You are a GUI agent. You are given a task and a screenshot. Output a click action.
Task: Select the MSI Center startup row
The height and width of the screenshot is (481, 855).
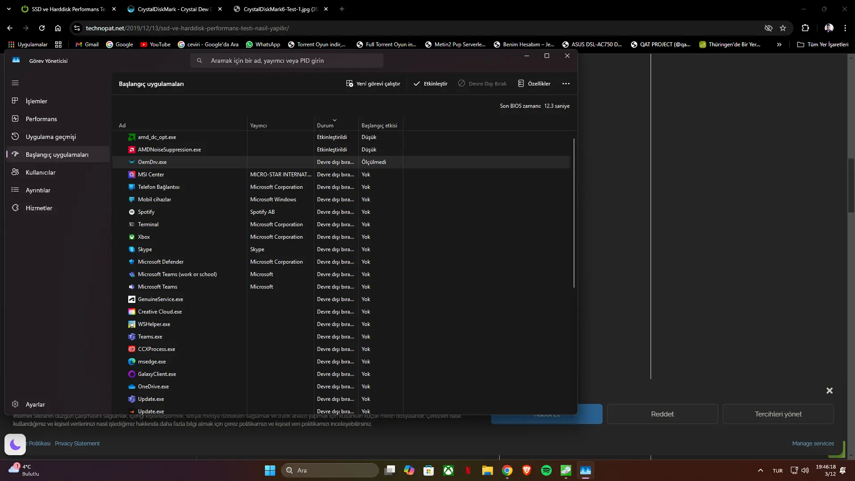341,175
